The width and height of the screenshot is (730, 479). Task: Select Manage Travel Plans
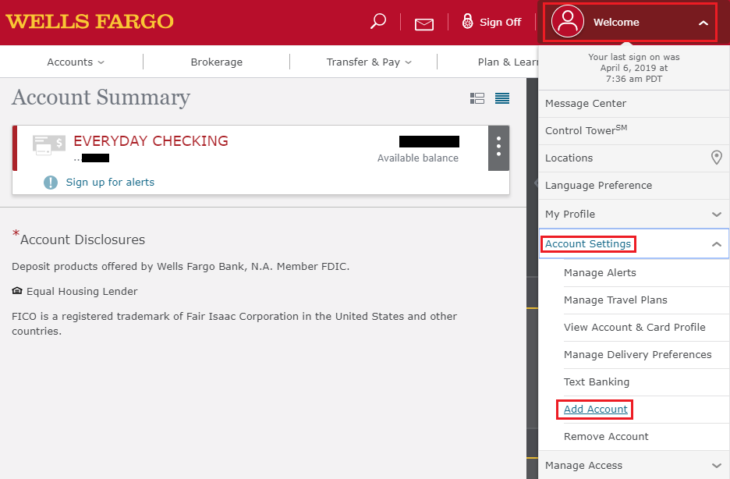point(615,300)
